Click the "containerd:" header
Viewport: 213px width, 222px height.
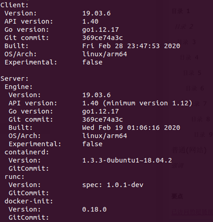tap(27, 152)
